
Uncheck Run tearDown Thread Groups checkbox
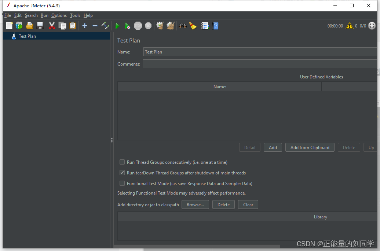coord(122,173)
